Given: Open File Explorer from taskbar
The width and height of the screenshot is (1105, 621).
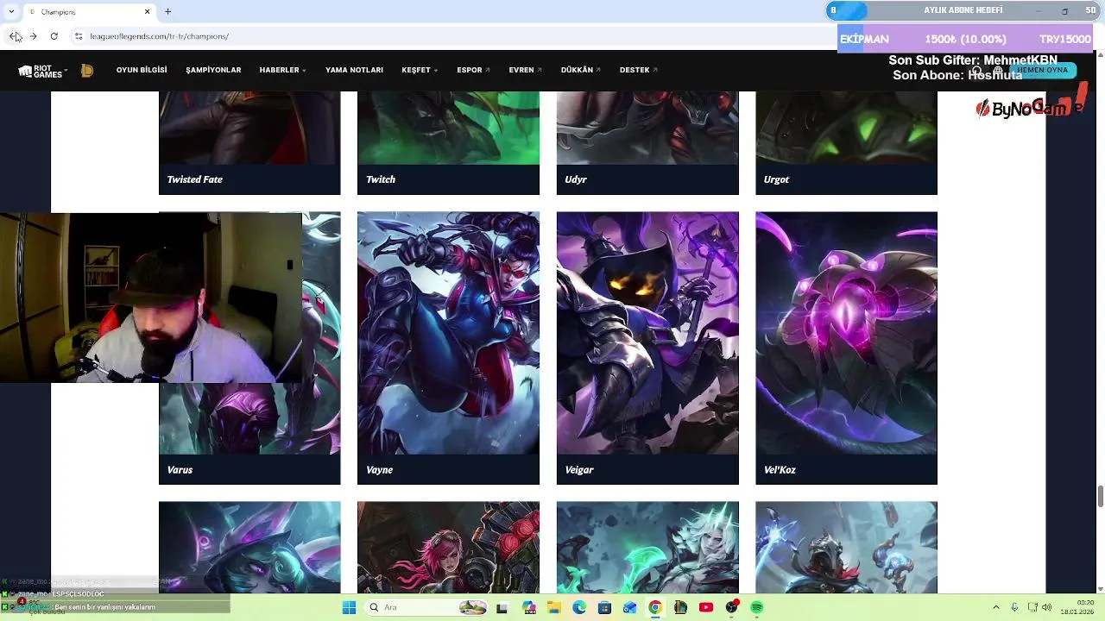Looking at the screenshot, I should click(x=554, y=607).
